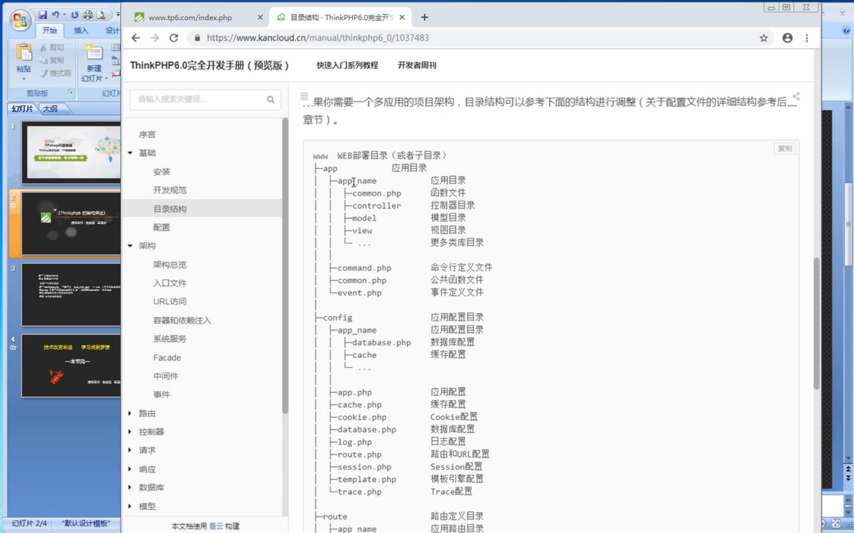Open the dropdown arrow under 粘贴

tap(23, 79)
